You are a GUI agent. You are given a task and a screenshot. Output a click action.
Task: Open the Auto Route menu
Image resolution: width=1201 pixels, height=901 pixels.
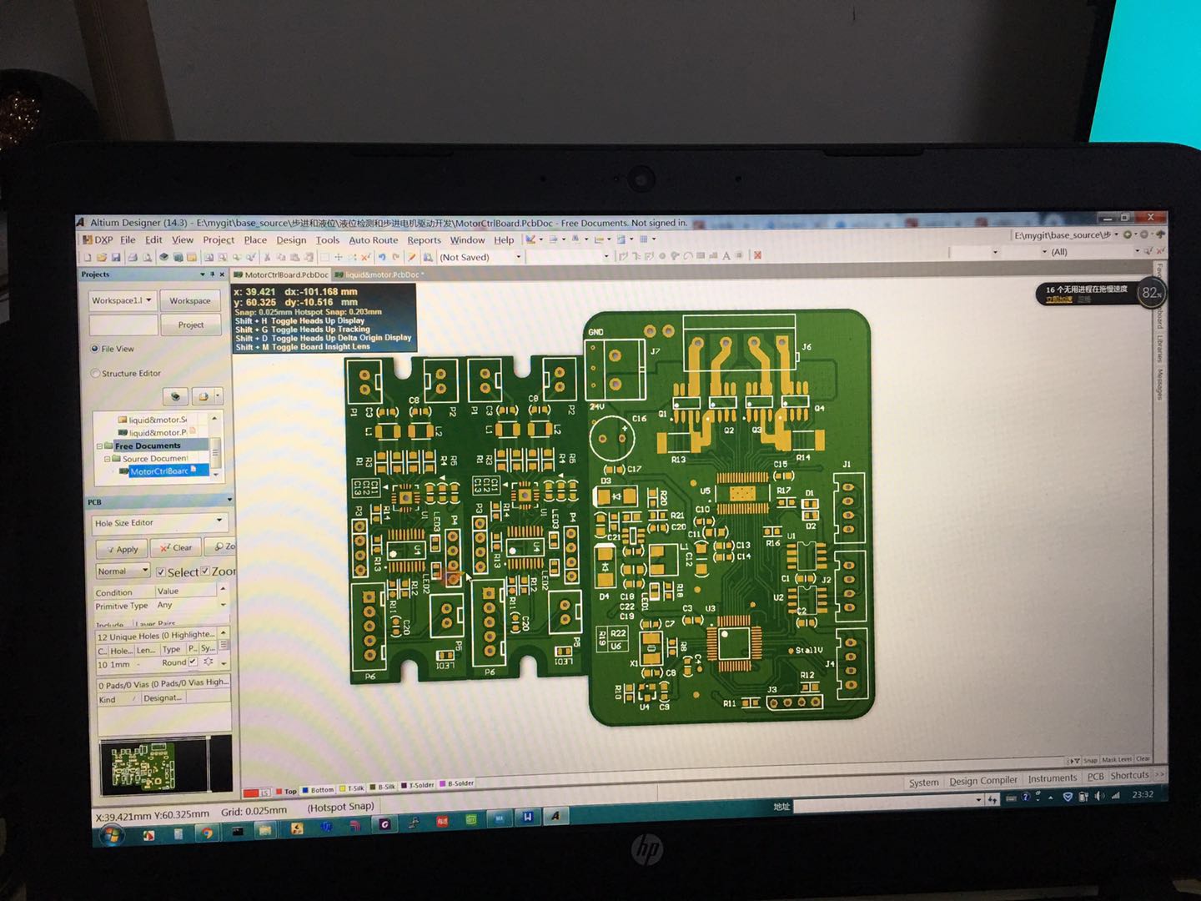(373, 239)
